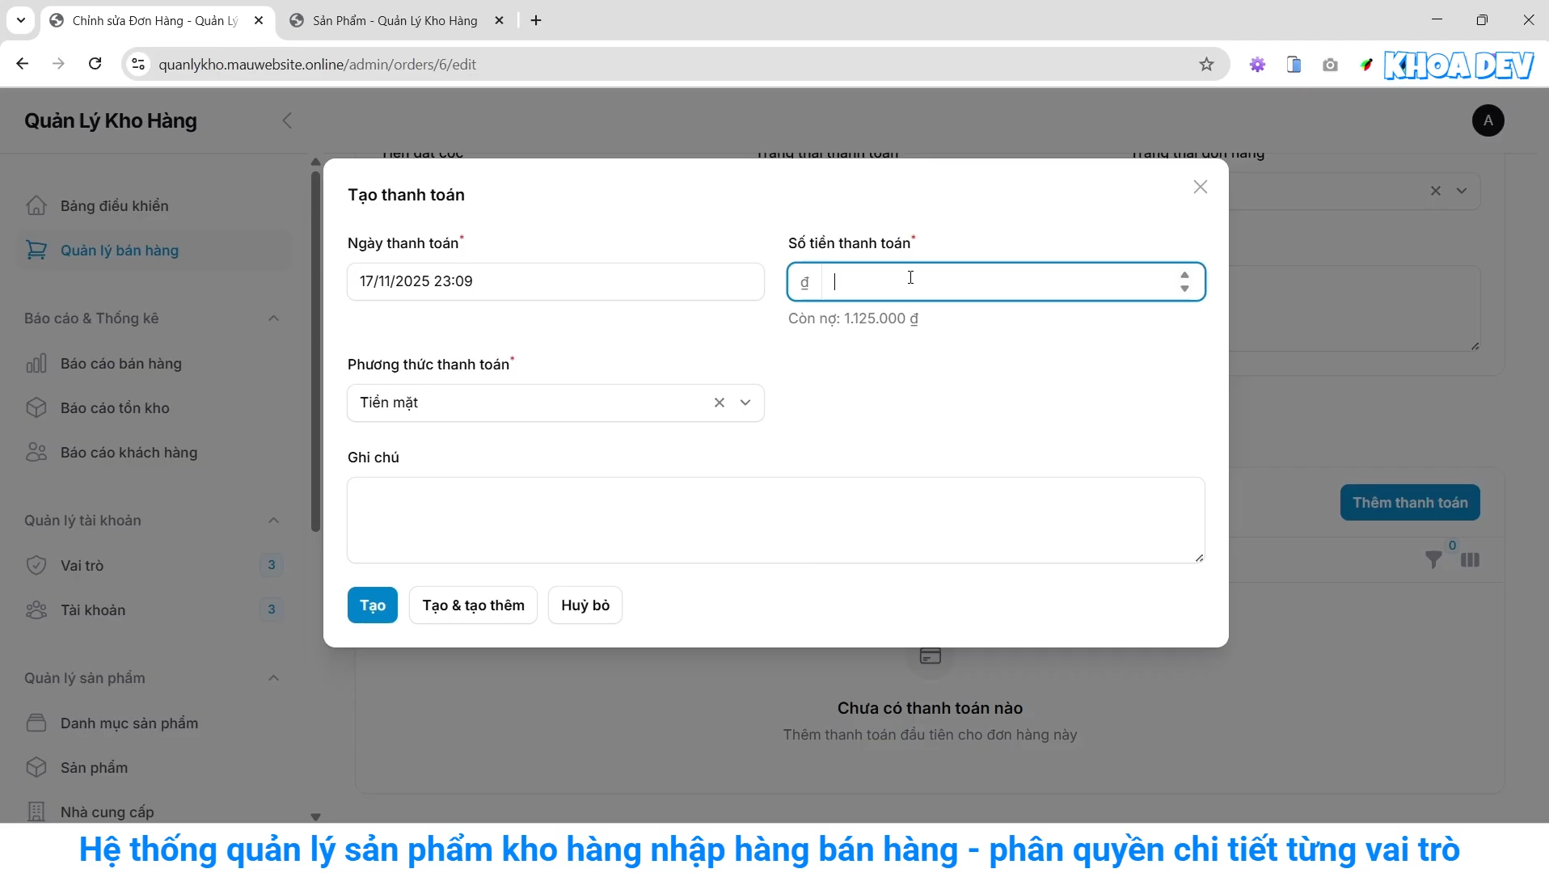Open the purple gear extension icon
The height and width of the screenshot is (873, 1549).
[x=1257, y=65]
